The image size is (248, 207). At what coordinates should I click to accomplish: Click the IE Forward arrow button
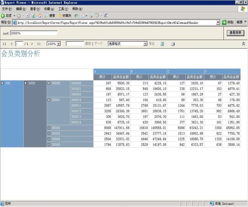pyautogui.click(x=19, y=16)
